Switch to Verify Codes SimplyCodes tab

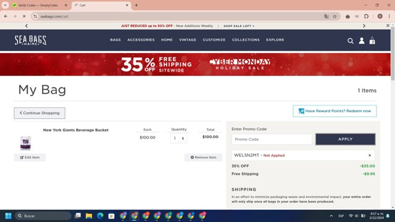38,6
